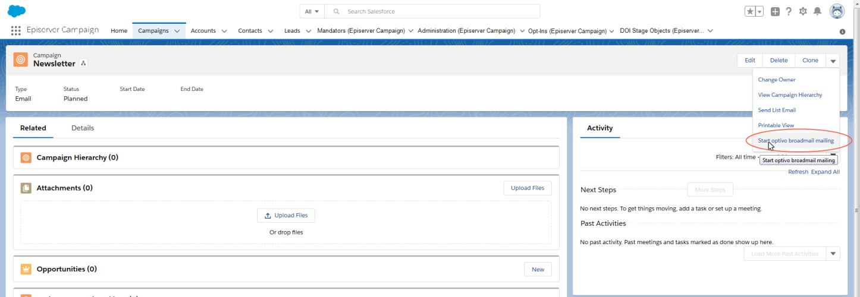The height and width of the screenshot is (297, 860).
Task: Expand the Campaigns tab chevron
Action: 177,31
